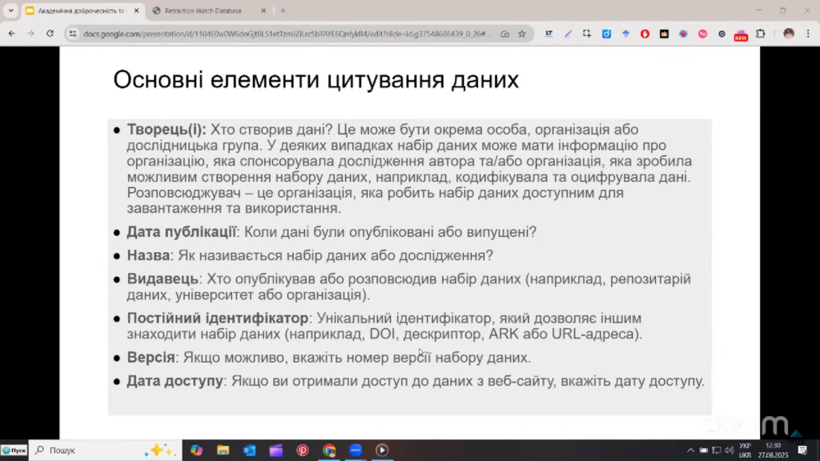Image resolution: width=820 pixels, height=461 pixels.
Task: Open the Chrome three-dot menu
Action: click(808, 34)
